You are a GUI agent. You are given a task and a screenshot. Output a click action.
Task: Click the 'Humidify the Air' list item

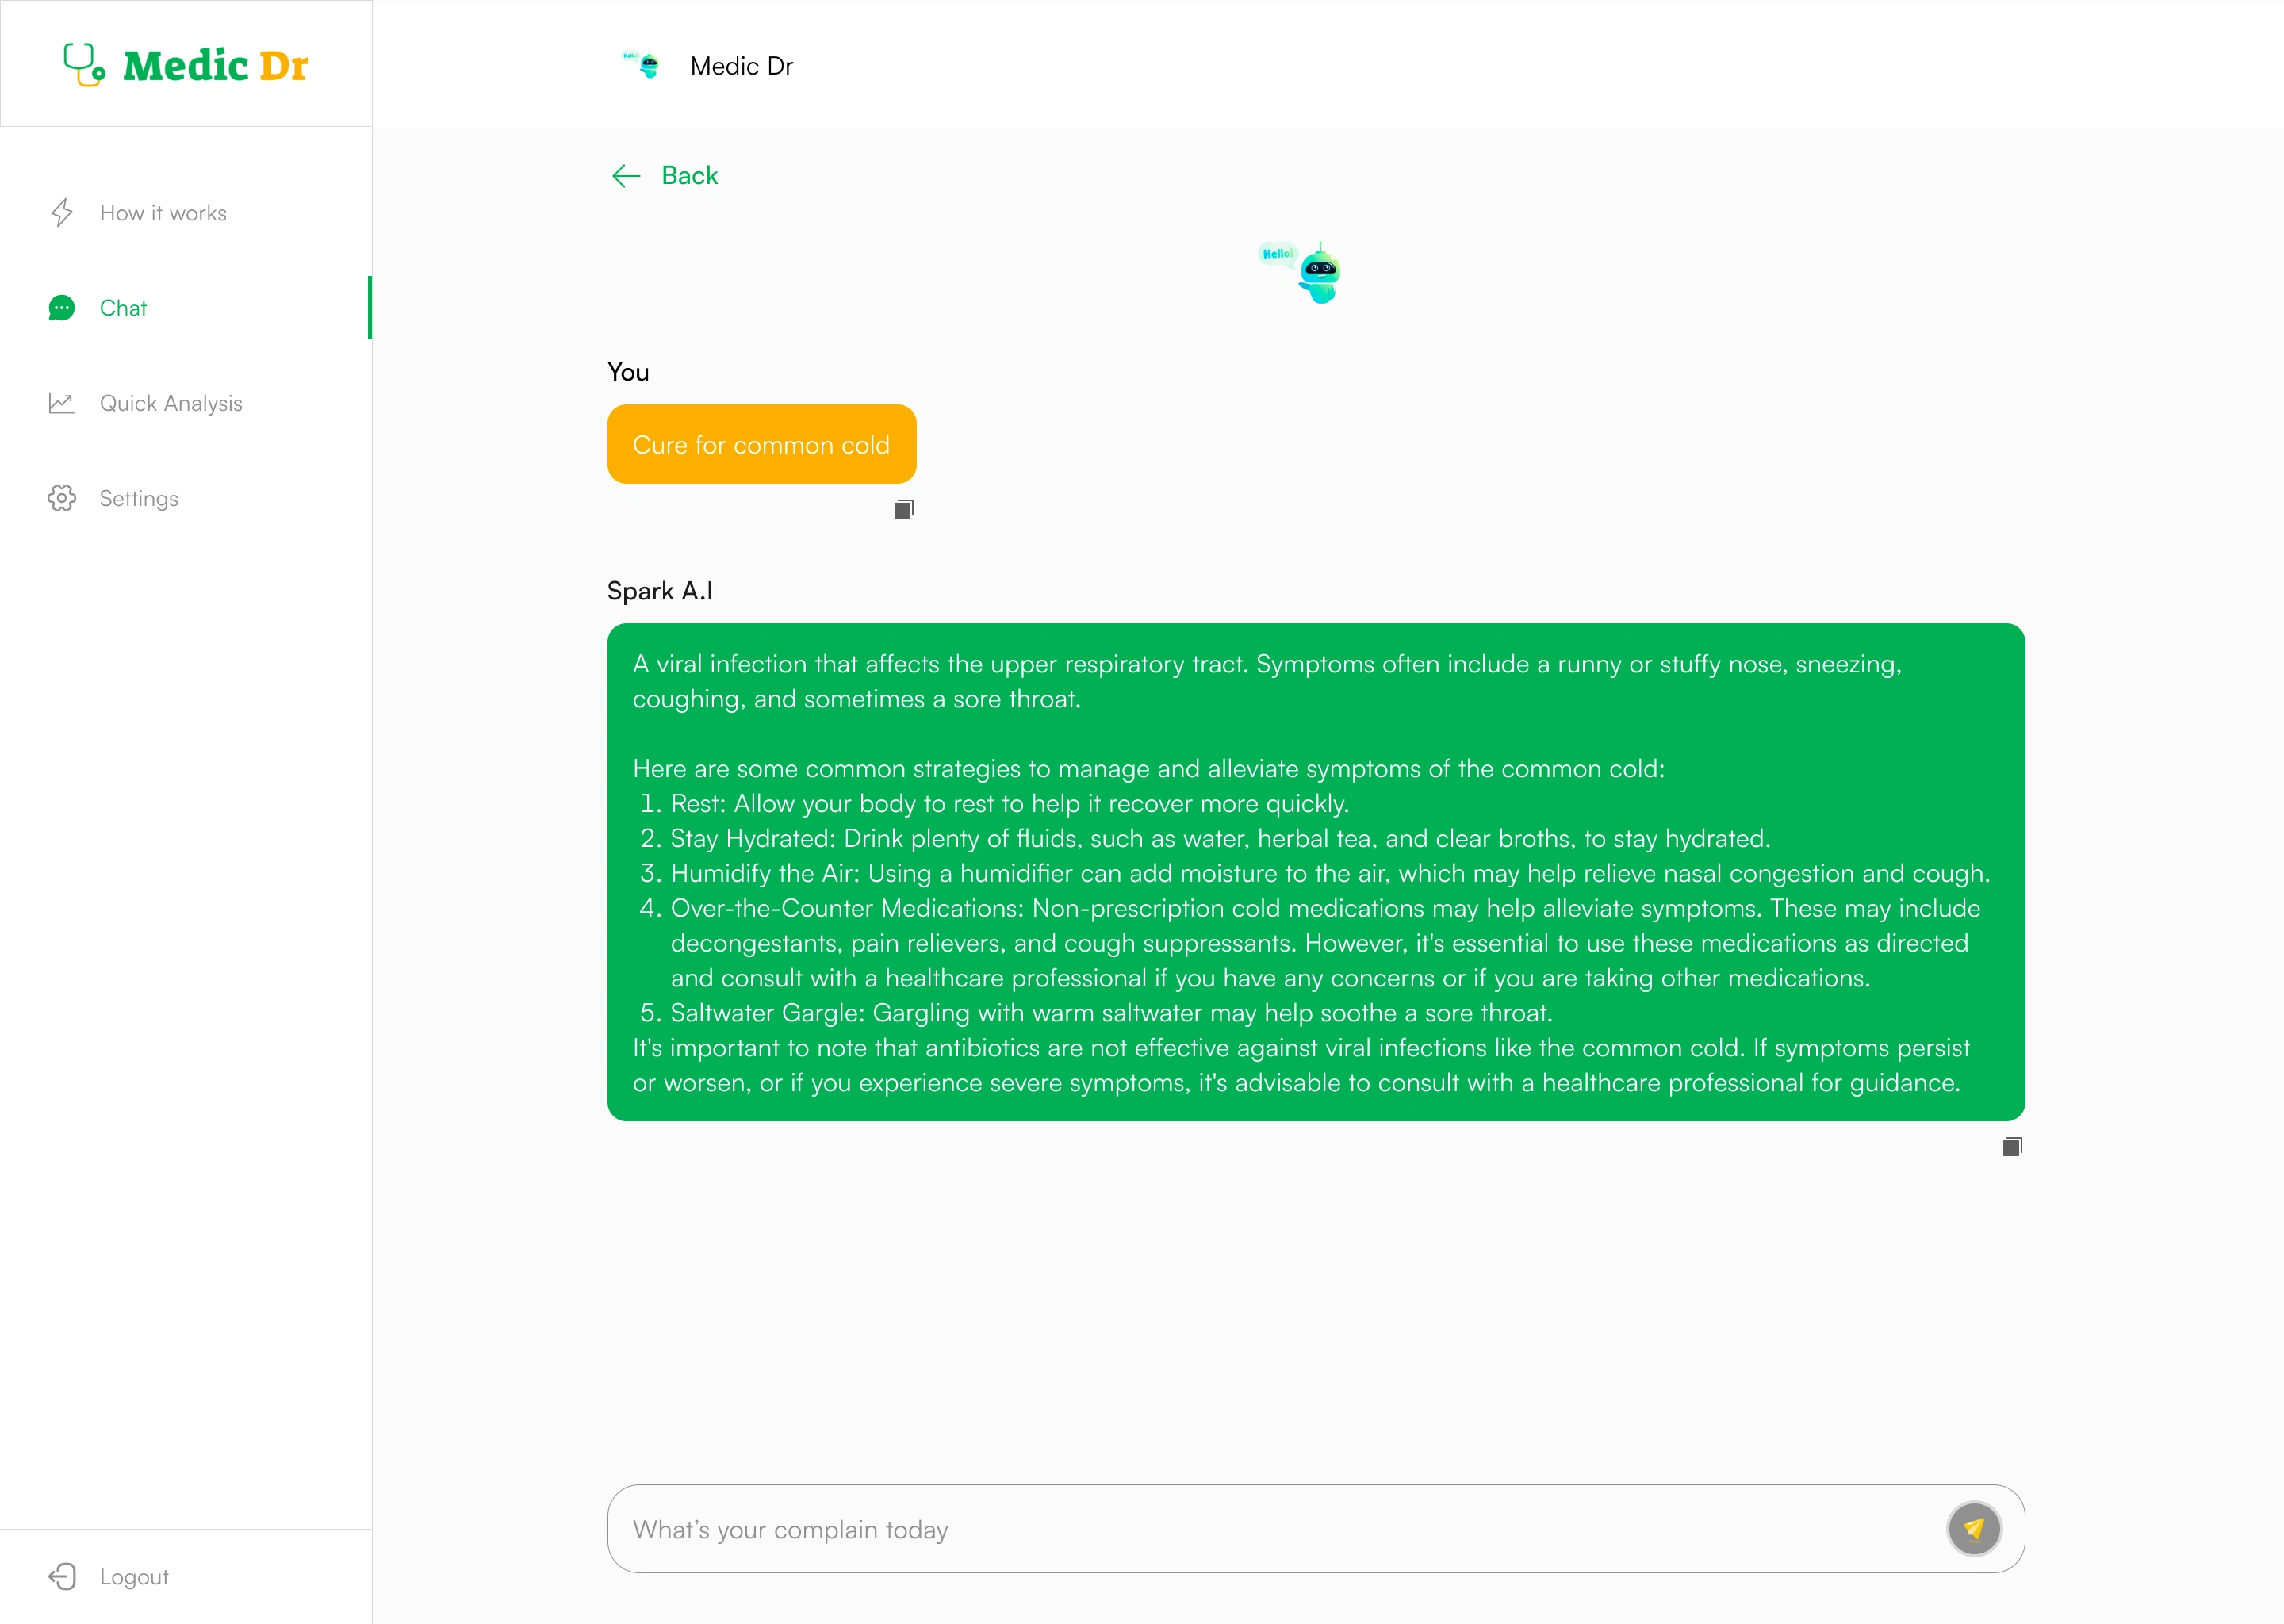pos(1330,874)
